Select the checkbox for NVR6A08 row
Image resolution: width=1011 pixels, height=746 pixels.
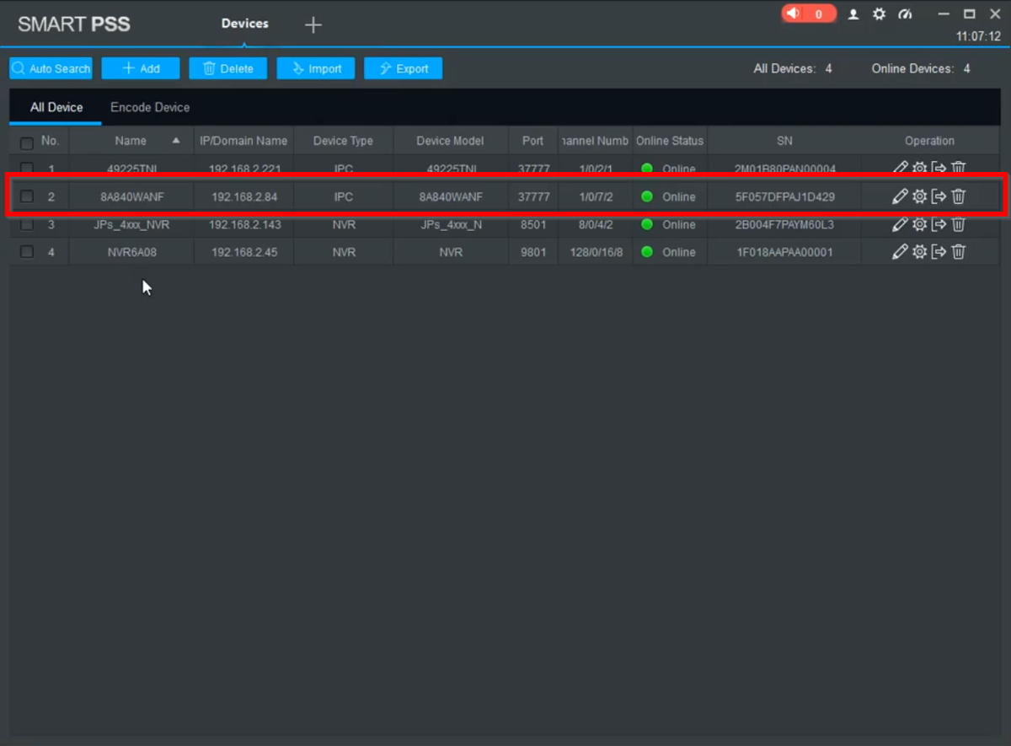[x=27, y=251]
